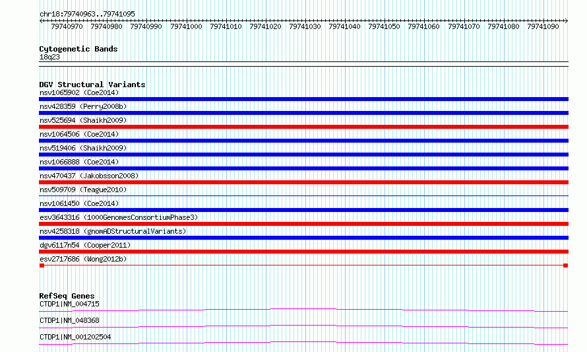Click ruler position 79740990
587x352 pixels.
click(146, 26)
